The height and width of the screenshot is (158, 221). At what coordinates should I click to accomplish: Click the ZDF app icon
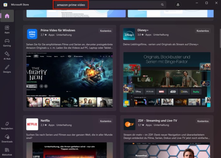point(129,124)
